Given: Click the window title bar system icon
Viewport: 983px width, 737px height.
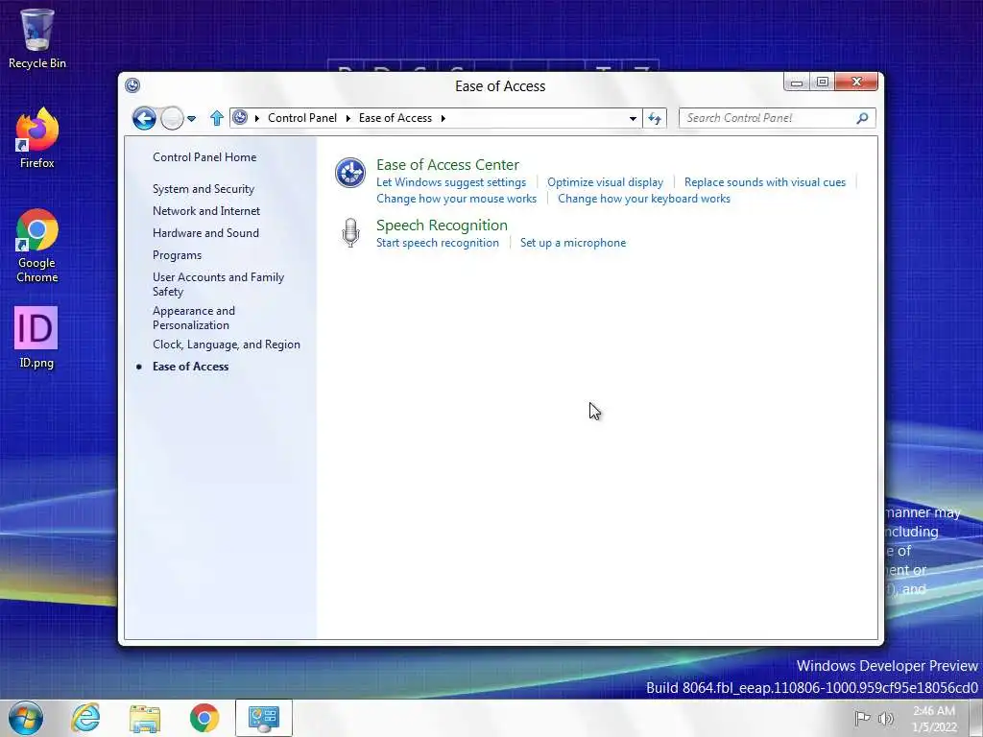Looking at the screenshot, I should [x=132, y=85].
